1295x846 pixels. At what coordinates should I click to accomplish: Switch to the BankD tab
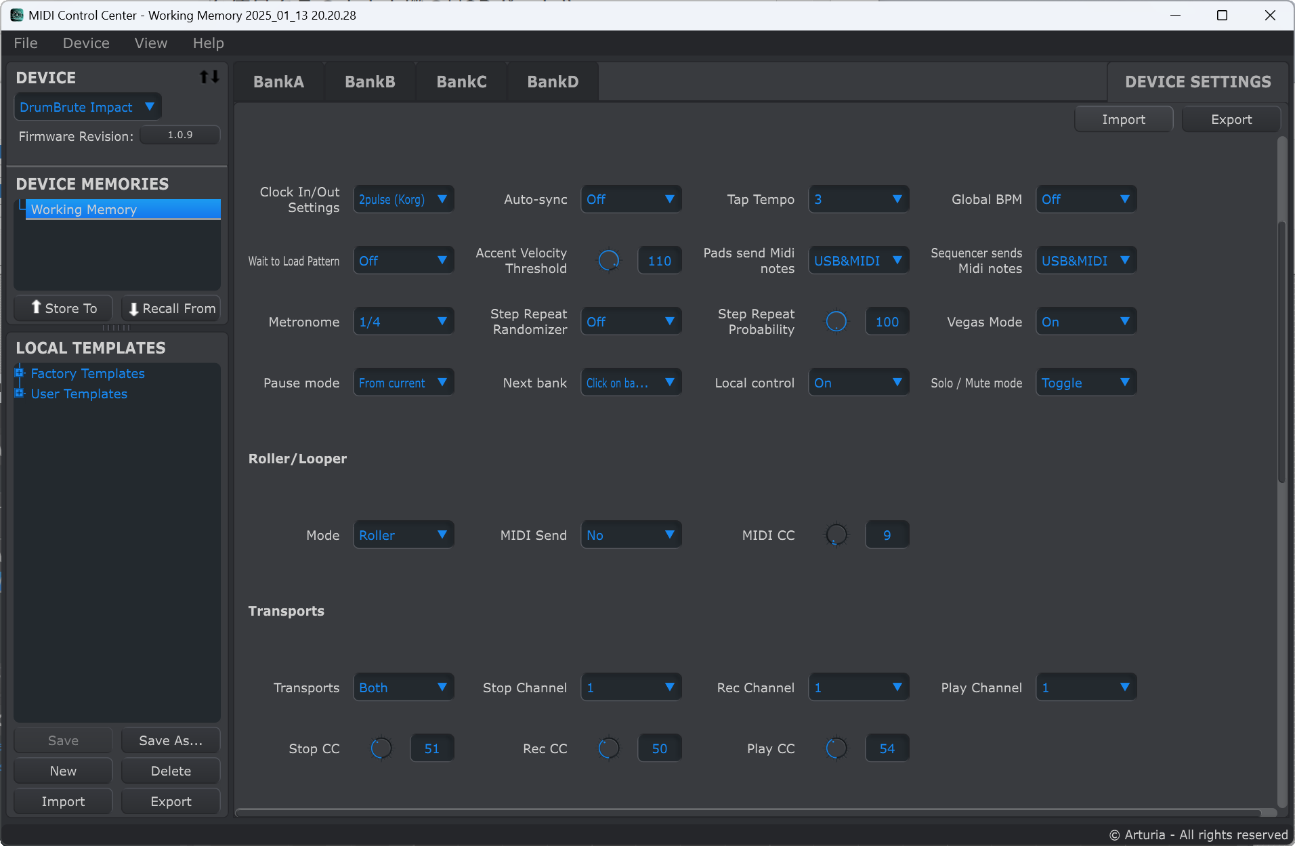(553, 82)
